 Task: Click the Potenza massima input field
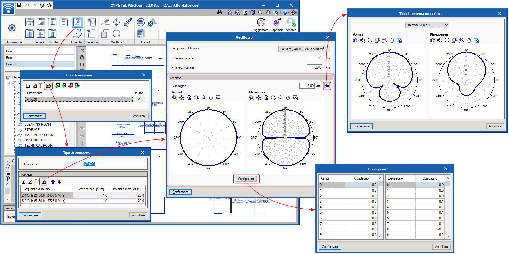[315, 68]
